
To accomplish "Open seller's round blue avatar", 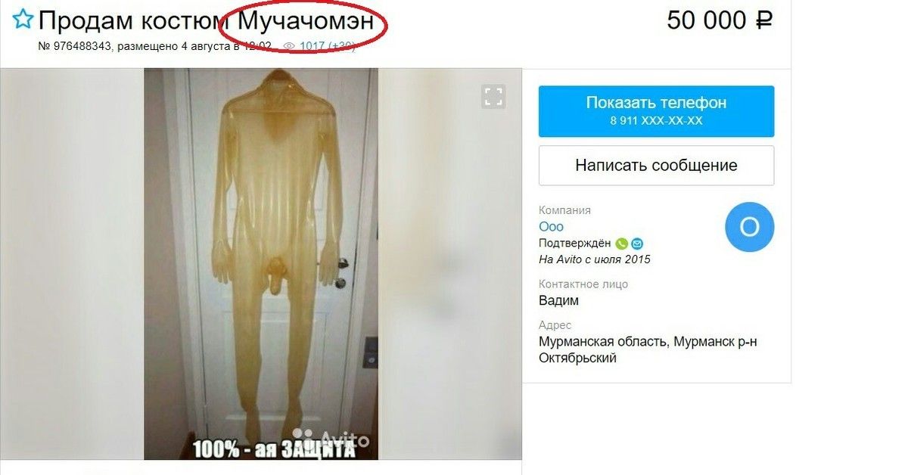I will point(749,227).
